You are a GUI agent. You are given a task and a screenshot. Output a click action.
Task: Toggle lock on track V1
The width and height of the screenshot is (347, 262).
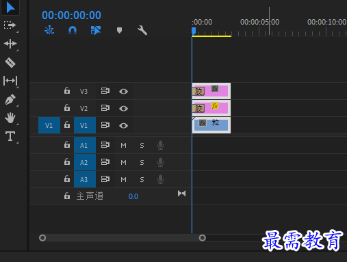(x=67, y=125)
